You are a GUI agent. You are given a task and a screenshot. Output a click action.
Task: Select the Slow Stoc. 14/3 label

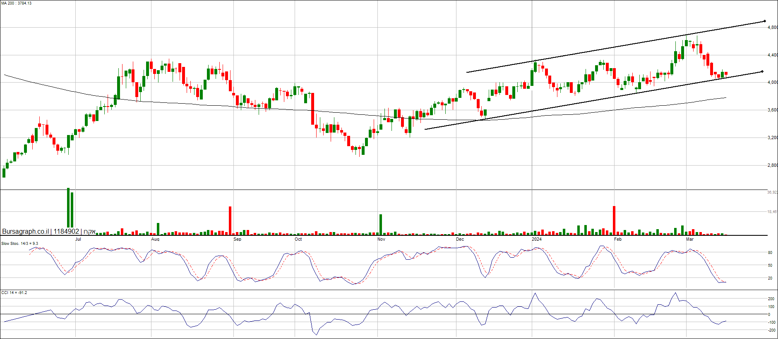click(x=19, y=244)
